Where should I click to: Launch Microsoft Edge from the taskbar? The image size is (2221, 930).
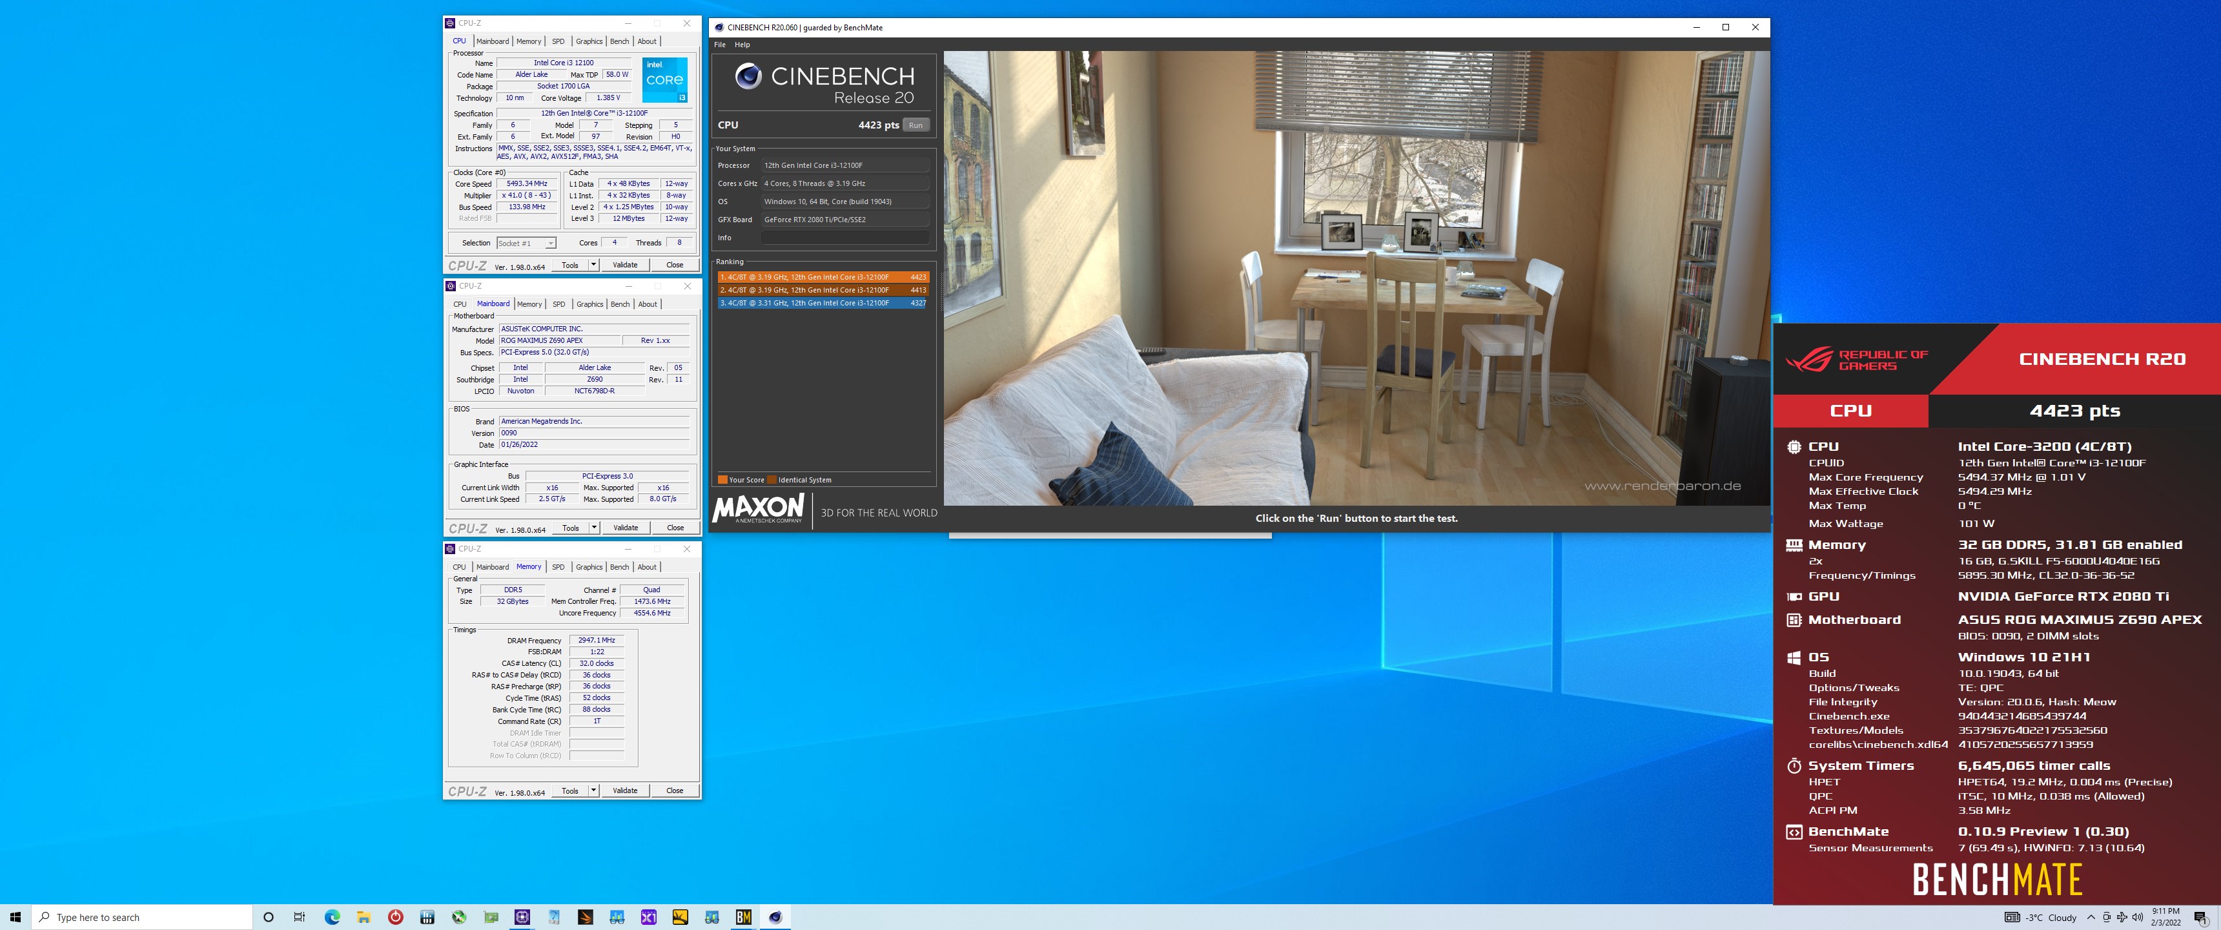pos(332,917)
